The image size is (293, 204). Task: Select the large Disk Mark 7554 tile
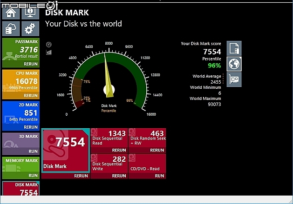click(66, 151)
